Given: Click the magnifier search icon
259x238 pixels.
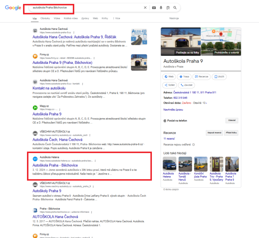Looking at the screenshot, I should coord(175,8).
